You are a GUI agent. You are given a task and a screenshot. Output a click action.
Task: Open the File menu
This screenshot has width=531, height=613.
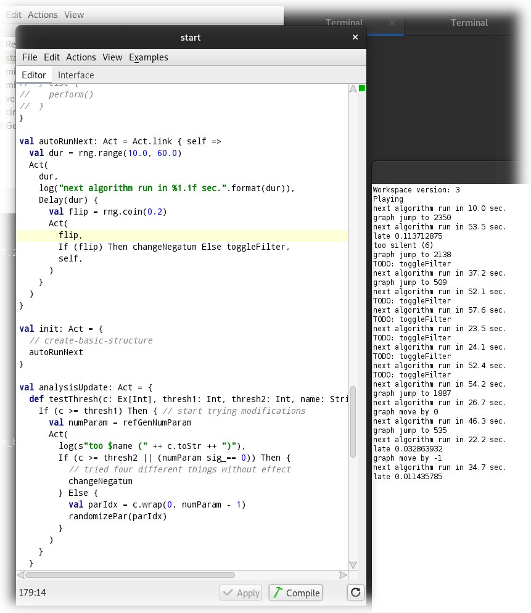pos(30,57)
